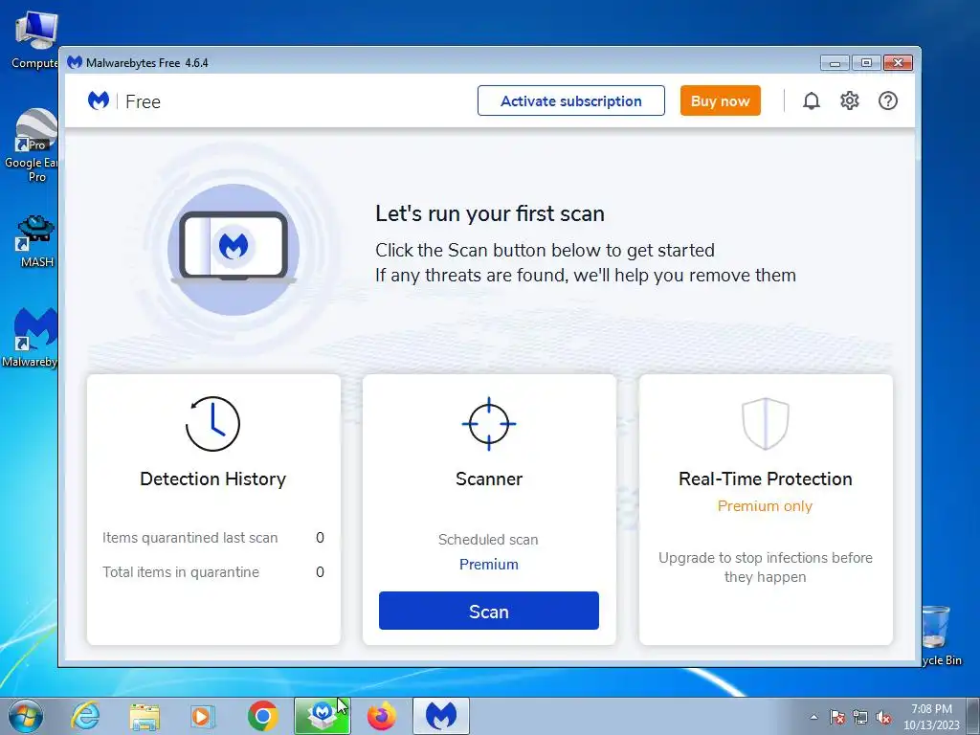
Task: Click the muted volume tray icon
Action: pyautogui.click(x=883, y=717)
